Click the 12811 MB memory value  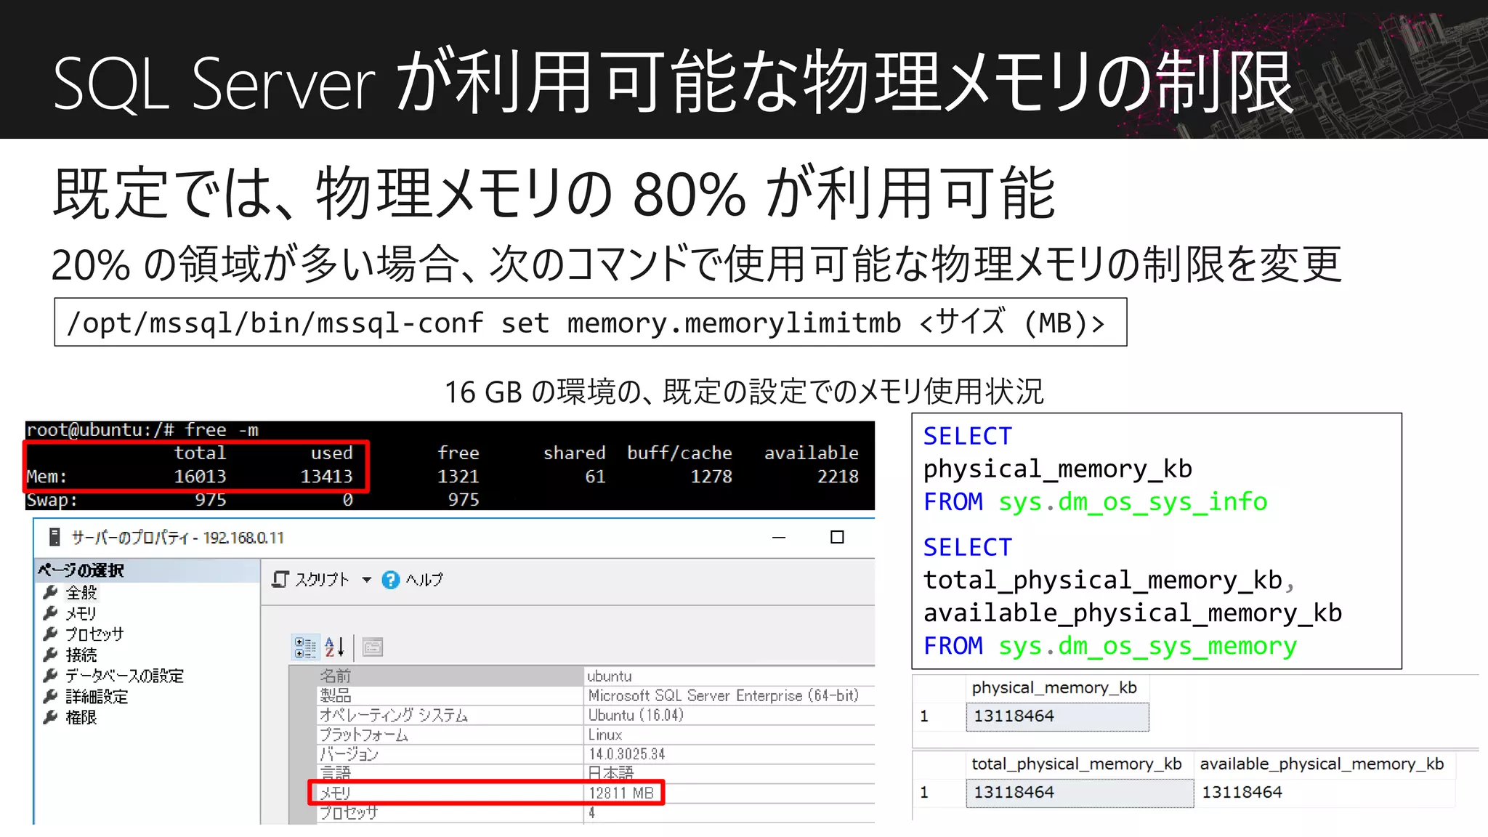tap(621, 793)
